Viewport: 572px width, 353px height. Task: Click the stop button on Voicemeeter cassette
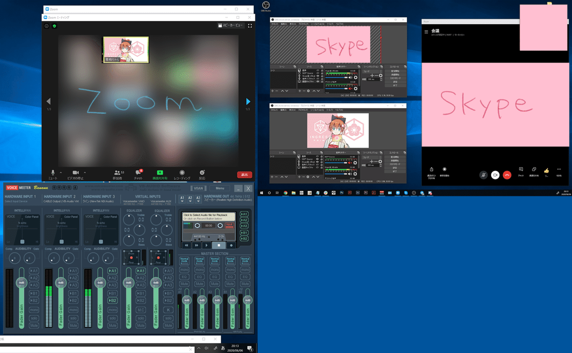219,245
